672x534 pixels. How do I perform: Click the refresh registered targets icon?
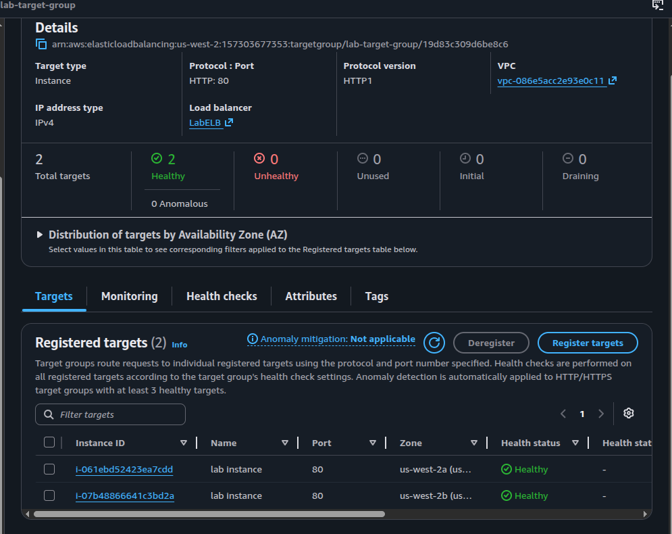click(x=434, y=343)
